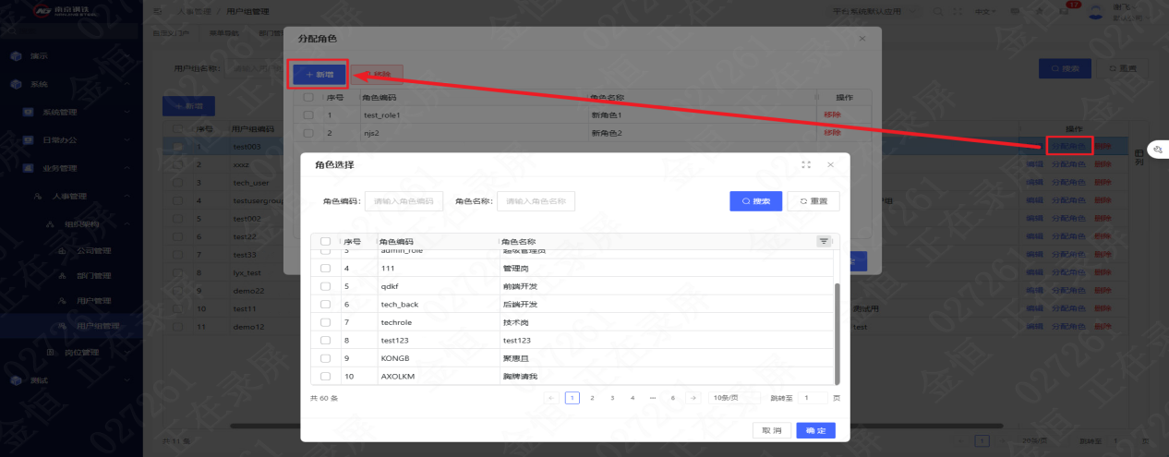Click 取消 in 角色选择 dialog
Viewport: 1169px width, 457px height.
click(772, 430)
